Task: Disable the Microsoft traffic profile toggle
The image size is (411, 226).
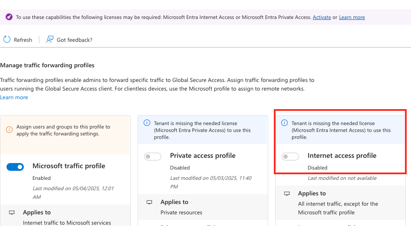Action: (15, 167)
